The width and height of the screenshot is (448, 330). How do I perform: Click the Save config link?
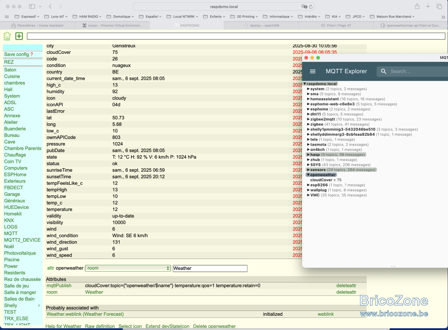(16, 54)
